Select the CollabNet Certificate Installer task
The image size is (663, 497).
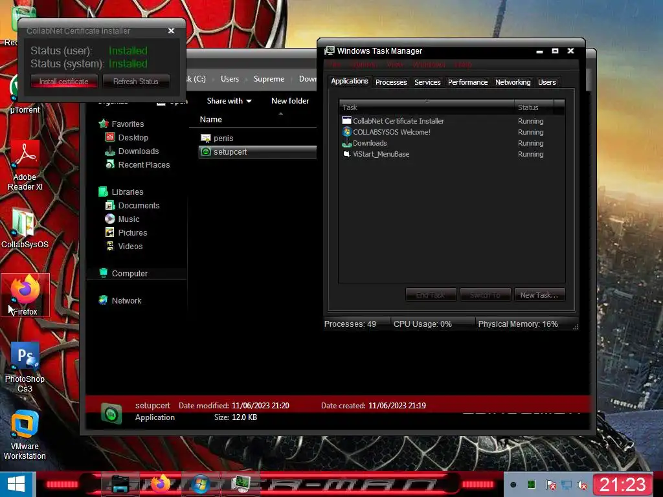pos(451,121)
